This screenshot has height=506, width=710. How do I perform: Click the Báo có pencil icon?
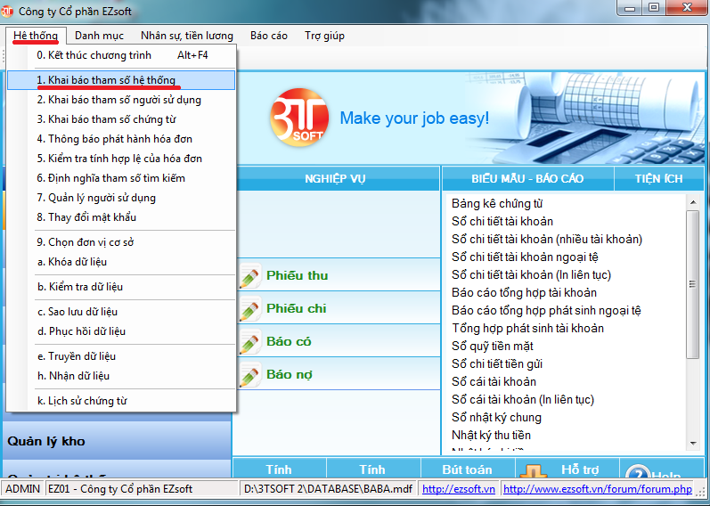pyautogui.click(x=249, y=342)
